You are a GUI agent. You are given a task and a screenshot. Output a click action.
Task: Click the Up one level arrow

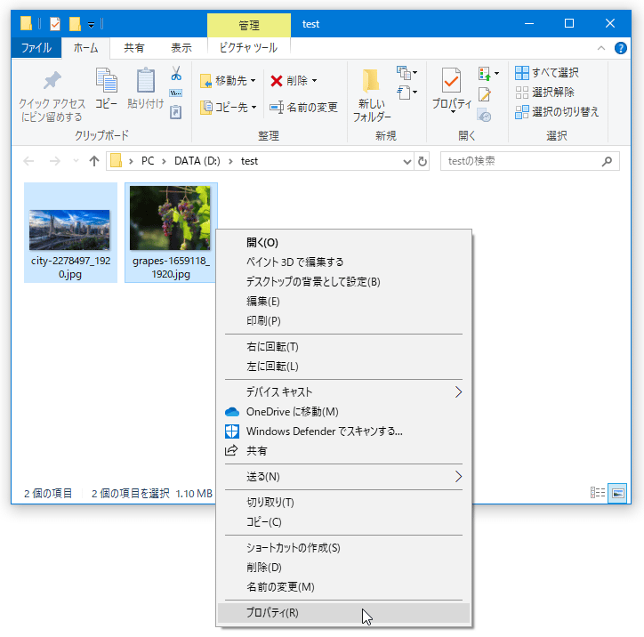pos(94,161)
